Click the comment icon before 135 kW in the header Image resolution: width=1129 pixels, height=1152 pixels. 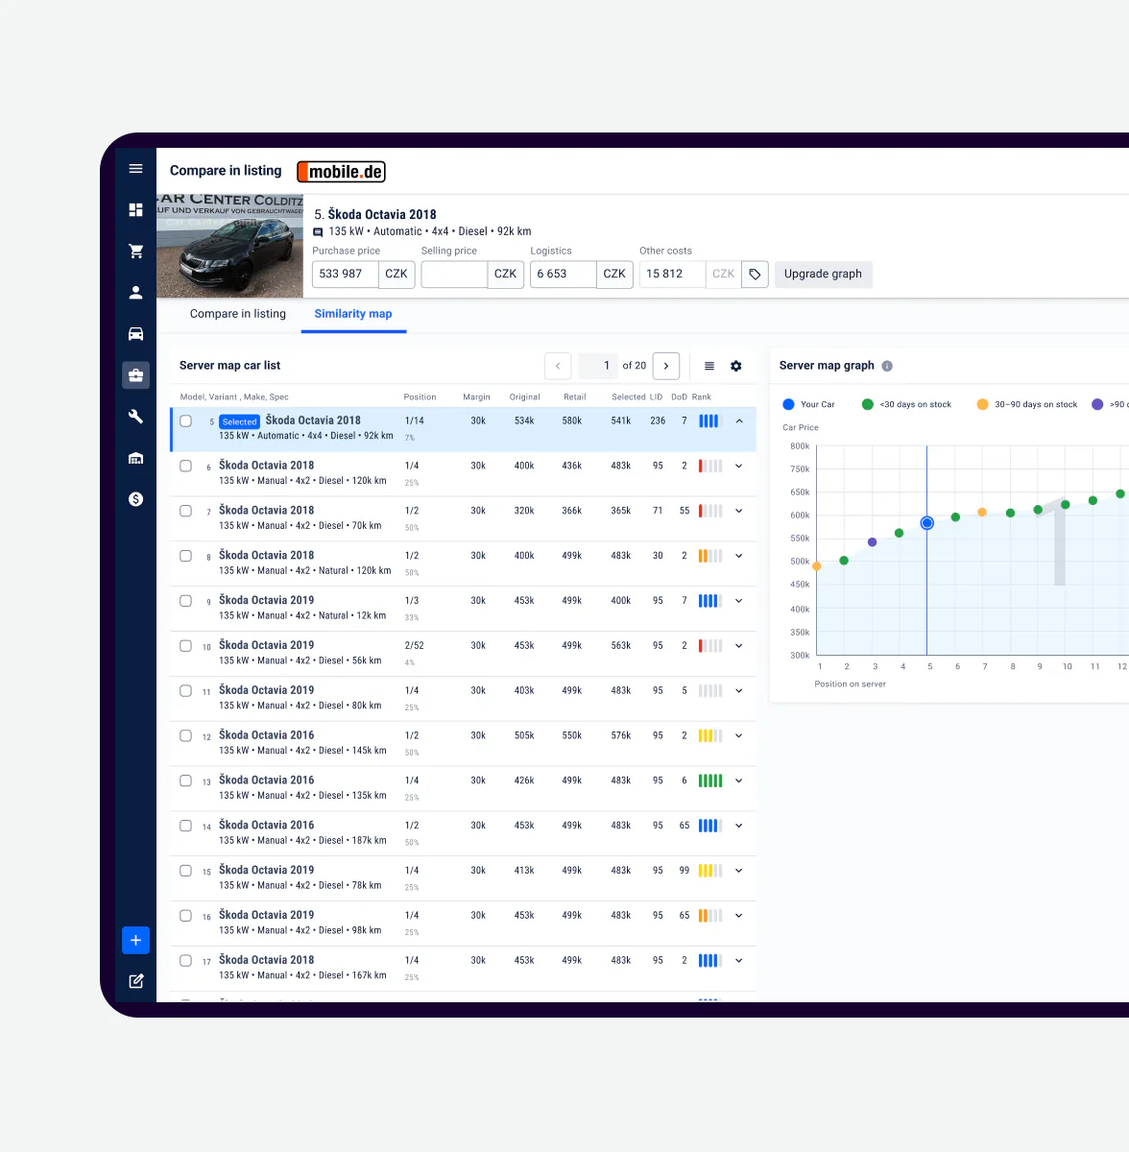[319, 232]
